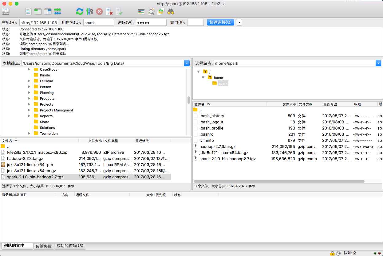This screenshot has height=256, width=383.
Task: Click the 快速连接(Q) button
Action: (220, 22)
